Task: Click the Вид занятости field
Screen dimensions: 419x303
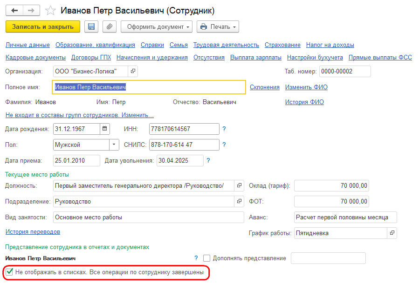Action: pos(149,217)
